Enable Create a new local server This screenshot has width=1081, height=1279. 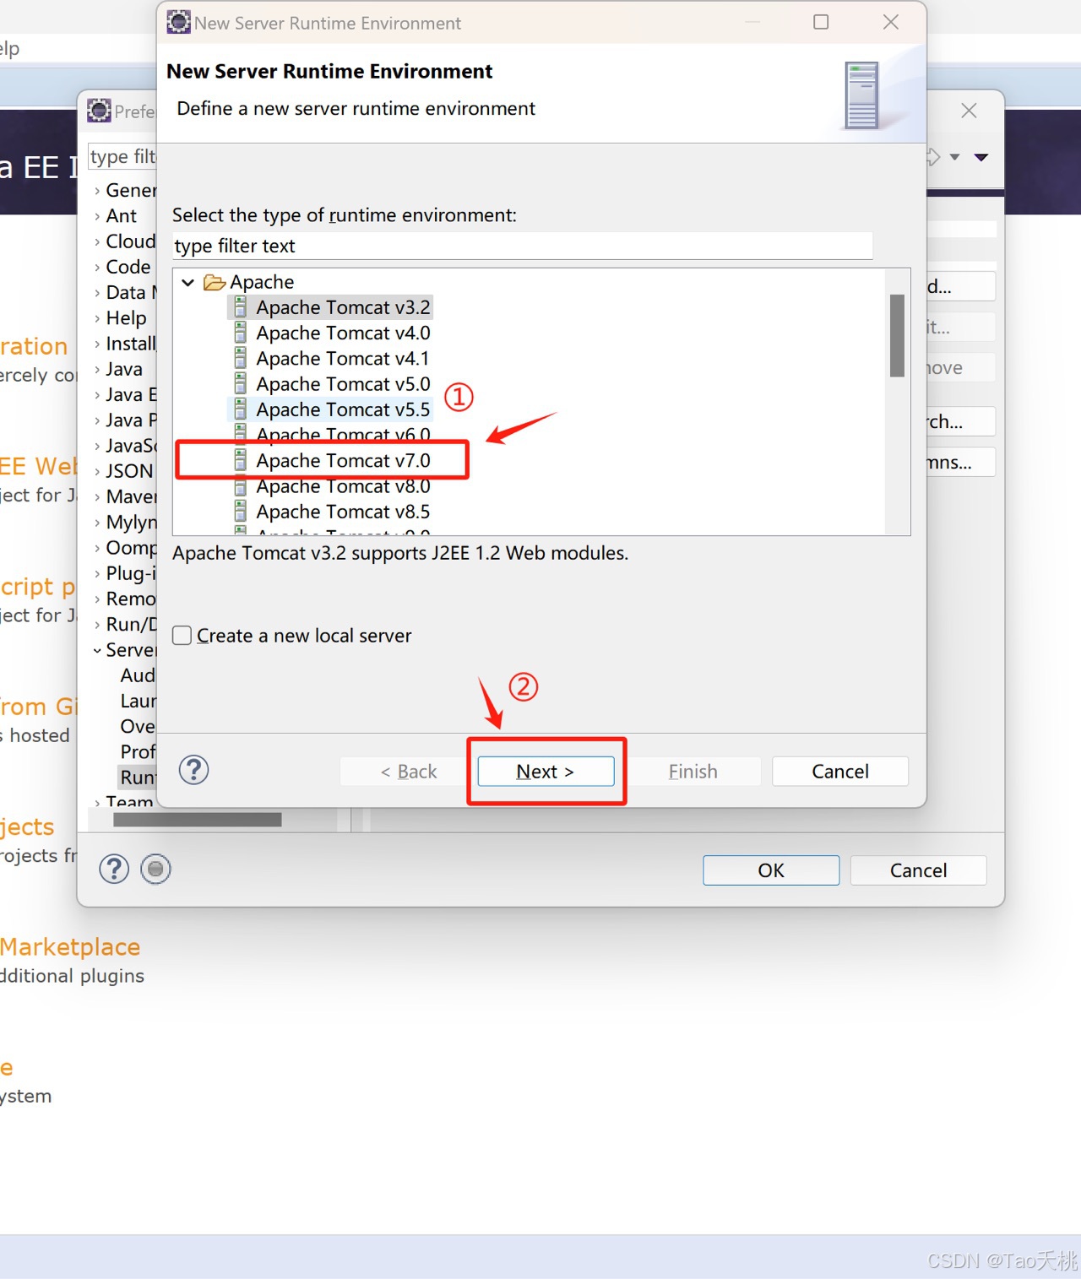coord(182,635)
